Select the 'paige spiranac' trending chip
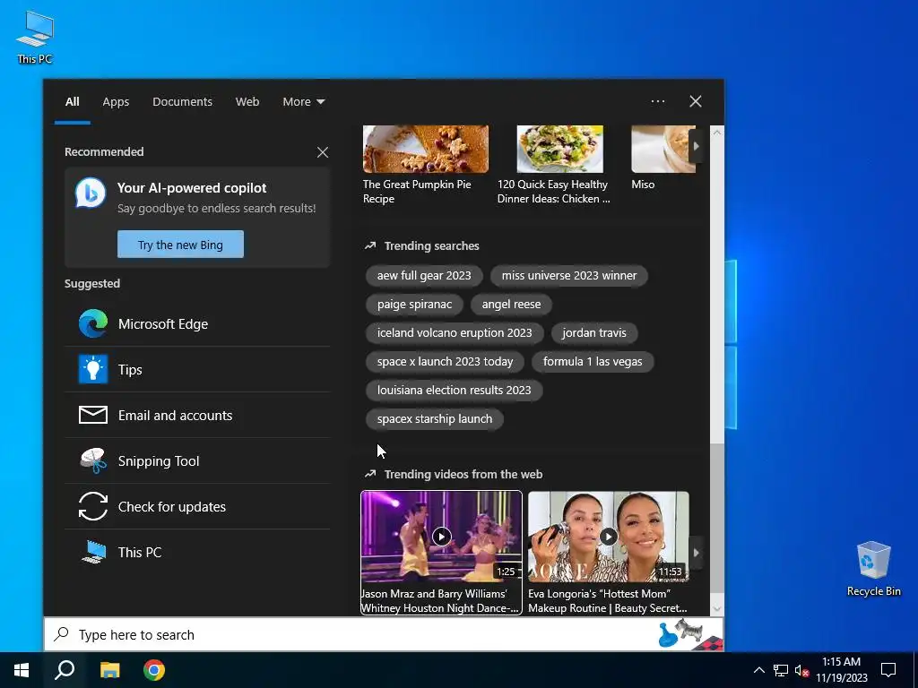Image resolution: width=918 pixels, height=688 pixels. [414, 305]
